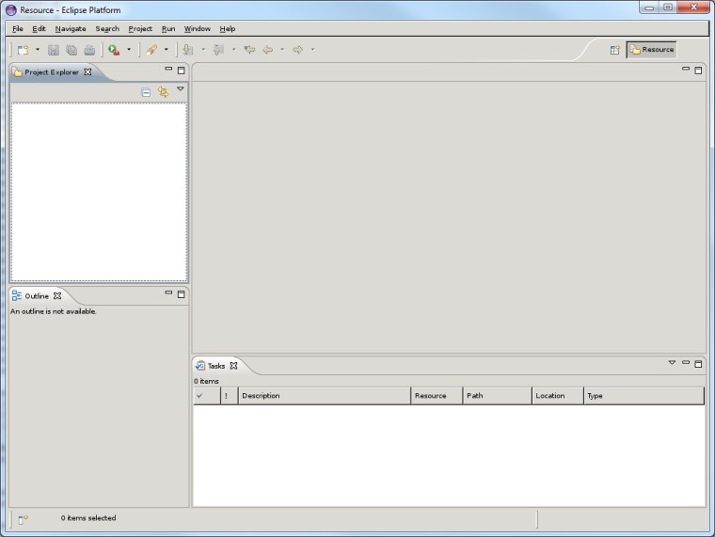
Task: Minimize the Tasks view panel
Action: 686,362
